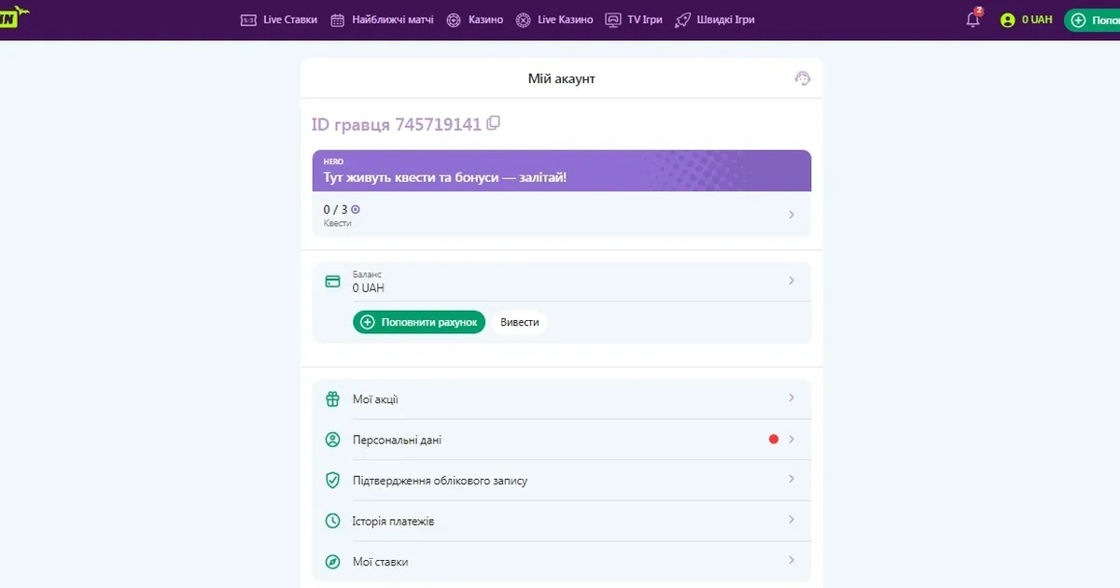Click the shield icon for account verification
1120x588 pixels.
coord(332,481)
